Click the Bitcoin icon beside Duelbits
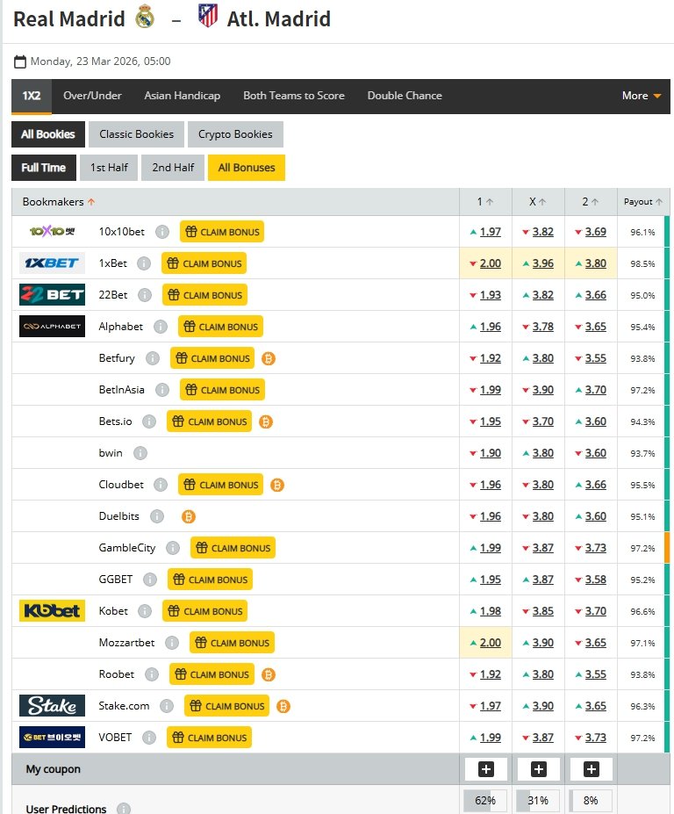674x814 pixels. pos(188,516)
